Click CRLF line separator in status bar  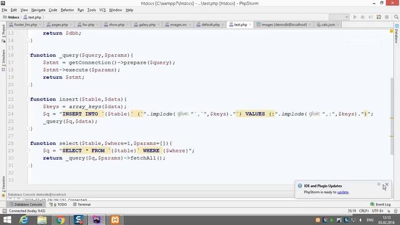click(x=364, y=211)
